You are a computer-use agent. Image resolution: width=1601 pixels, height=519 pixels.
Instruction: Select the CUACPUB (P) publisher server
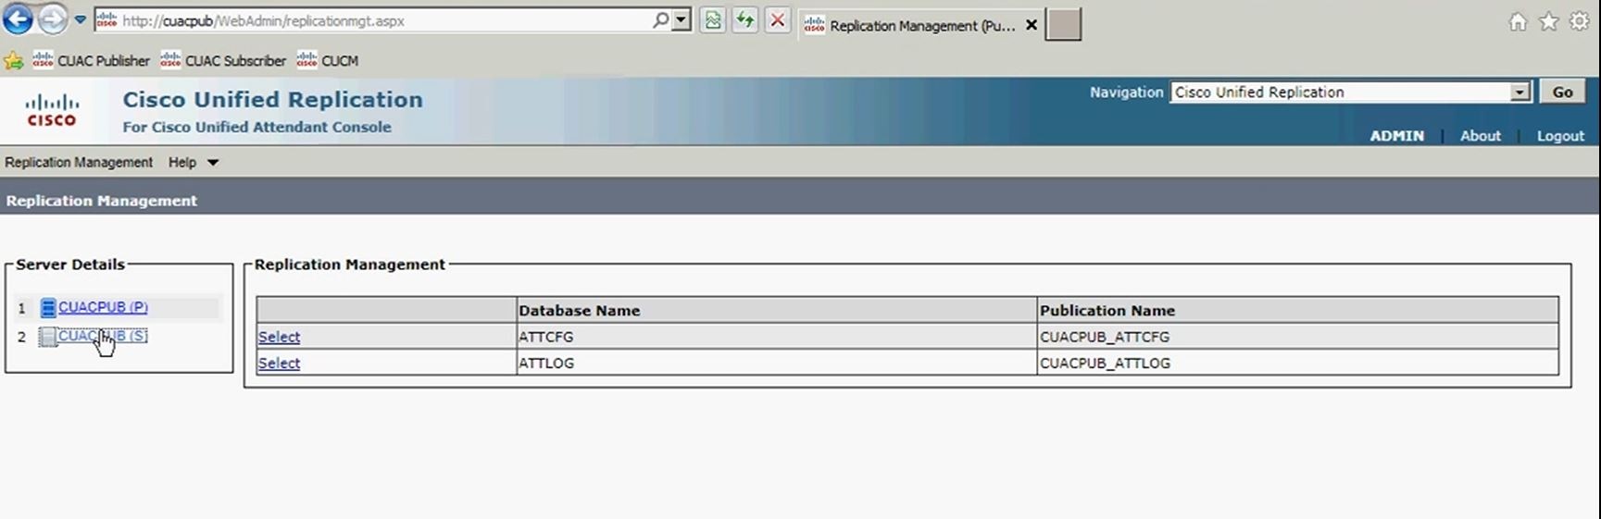(103, 307)
